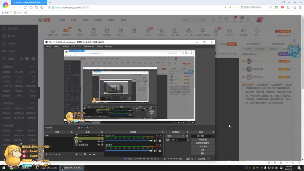This screenshot has width=304, height=171.
Task: Remove the selected source with the minus button
Action: (x=81, y=154)
